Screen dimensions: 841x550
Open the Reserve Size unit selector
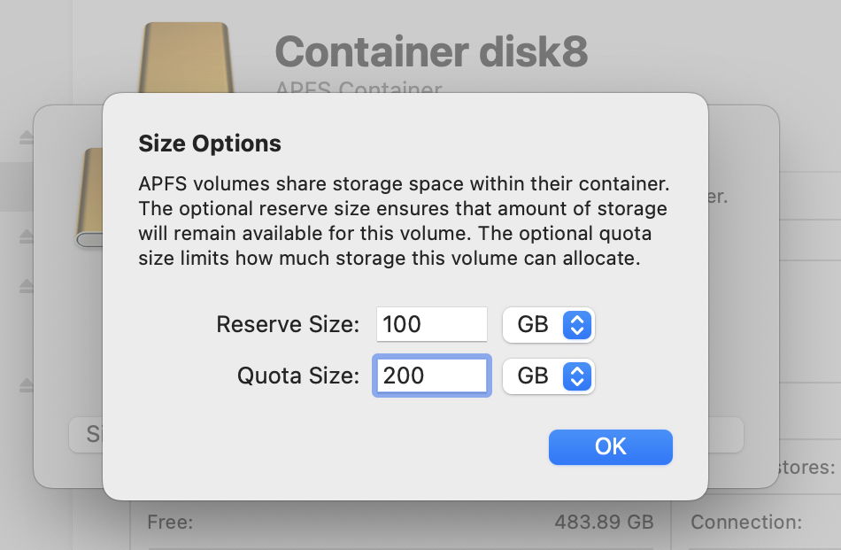pyautogui.click(x=549, y=324)
